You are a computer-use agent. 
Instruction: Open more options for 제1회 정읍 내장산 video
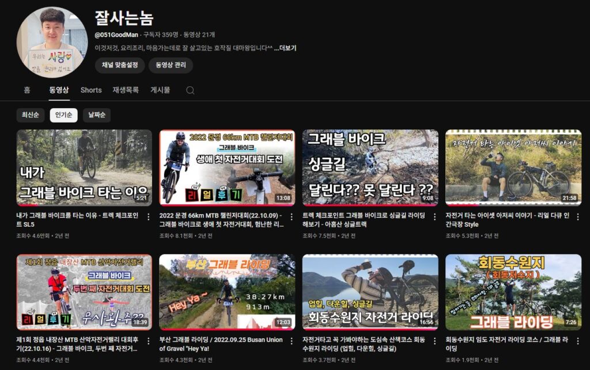pyautogui.click(x=148, y=341)
